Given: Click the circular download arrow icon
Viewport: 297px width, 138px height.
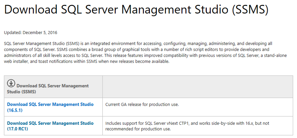Looking at the screenshot, I should pyautogui.click(x=11, y=83).
